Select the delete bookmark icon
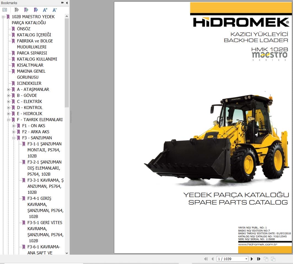 click(x=17, y=10)
